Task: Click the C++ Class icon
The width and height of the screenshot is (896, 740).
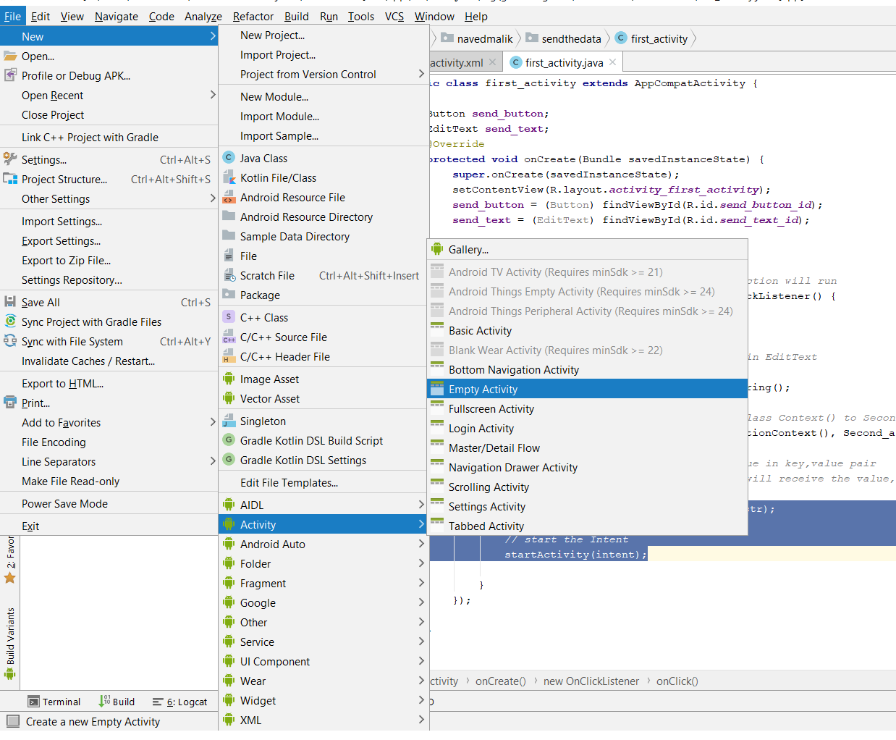Action: pos(229,317)
